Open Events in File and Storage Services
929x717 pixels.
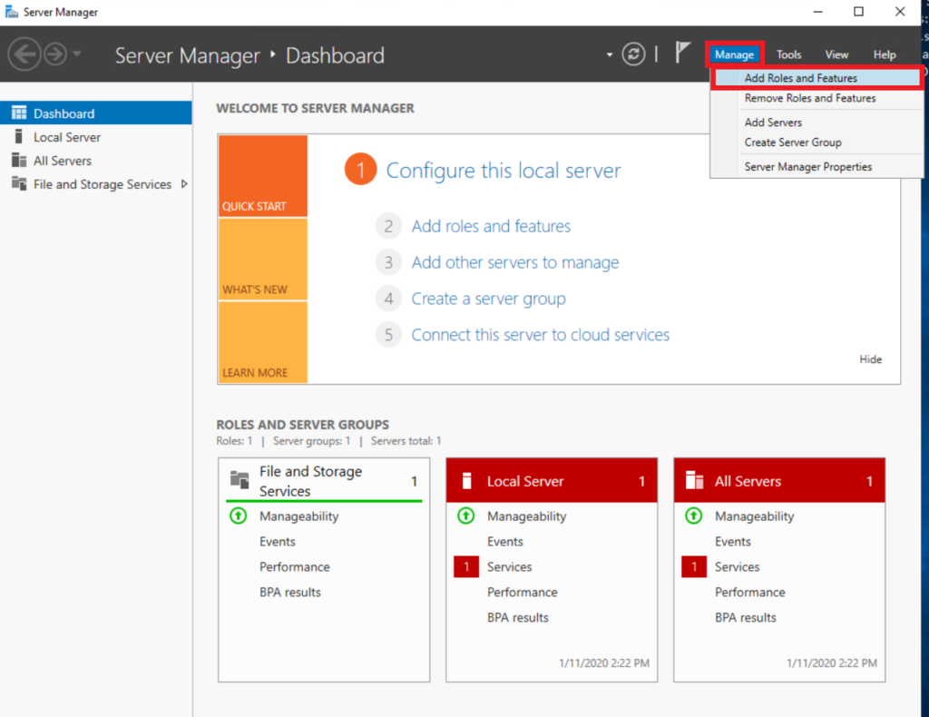pos(278,542)
